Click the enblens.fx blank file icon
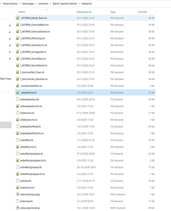Image resolution: width=171 pixels, height=211 pixels. tap(18, 181)
